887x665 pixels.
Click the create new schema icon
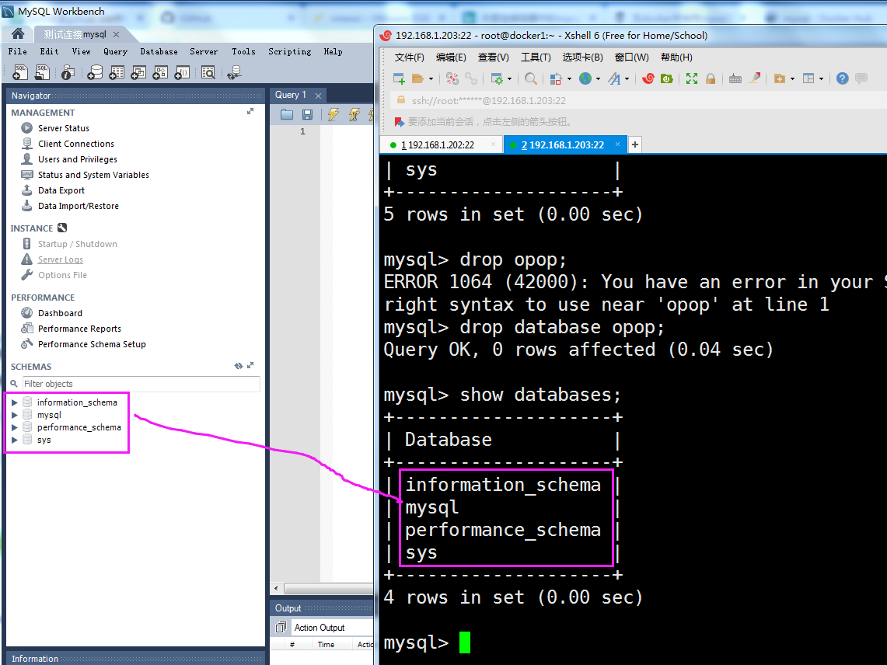click(x=95, y=71)
